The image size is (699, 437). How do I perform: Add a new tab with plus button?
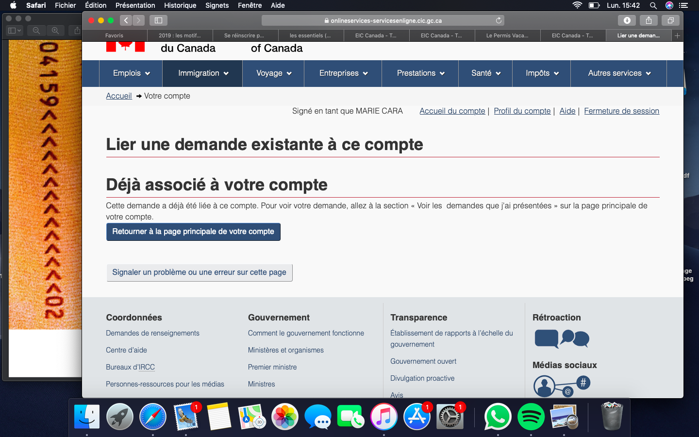(677, 35)
